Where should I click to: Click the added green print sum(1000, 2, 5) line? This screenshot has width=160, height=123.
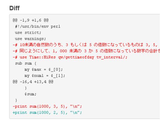click(47, 112)
